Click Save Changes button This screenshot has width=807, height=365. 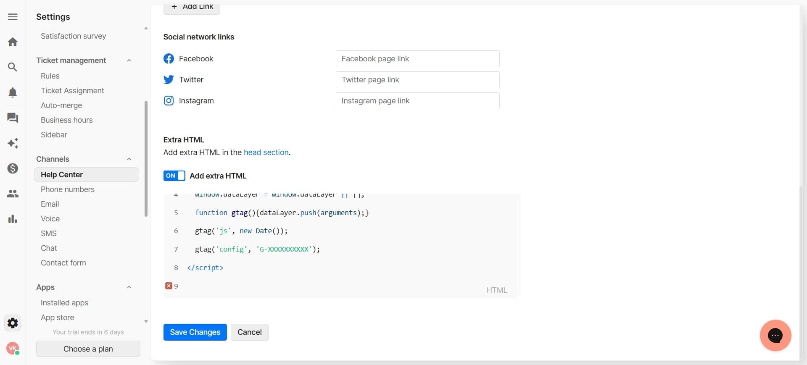(195, 332)
